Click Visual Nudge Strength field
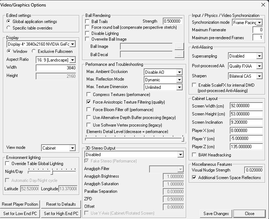The width and height of the screenshot is (269, 219). click(x=254, y=170)
